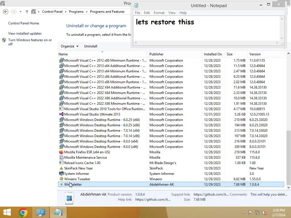Select Winaero Tweaker program name
The image size is (291, 218).
77,179
